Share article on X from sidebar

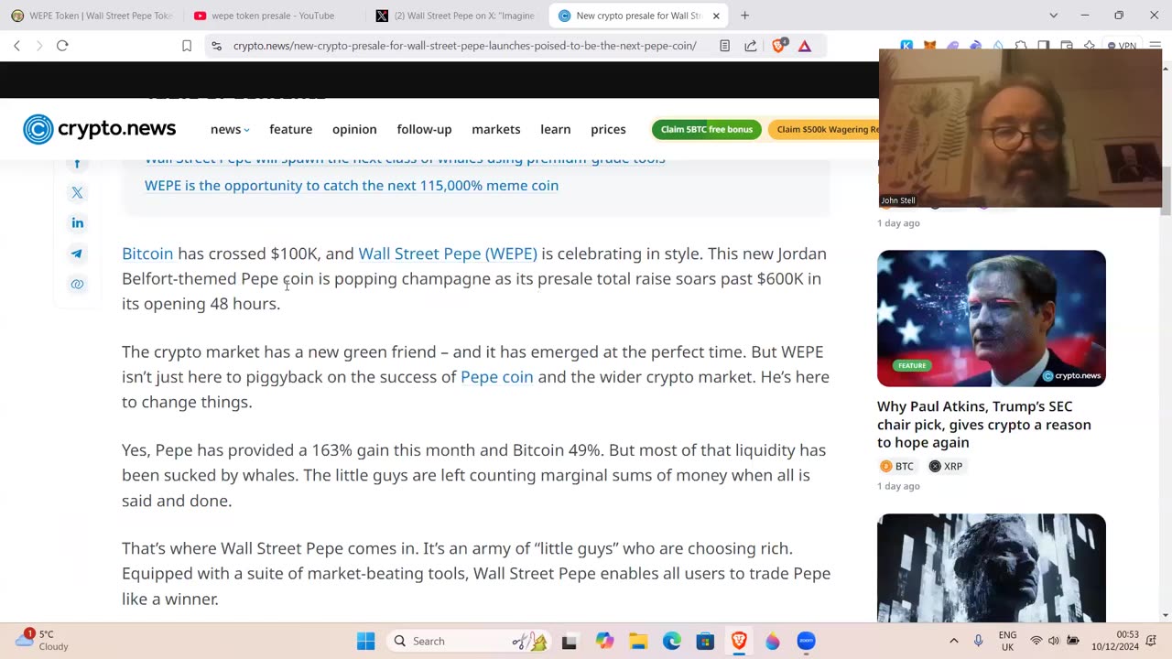(x=77, y=193)
